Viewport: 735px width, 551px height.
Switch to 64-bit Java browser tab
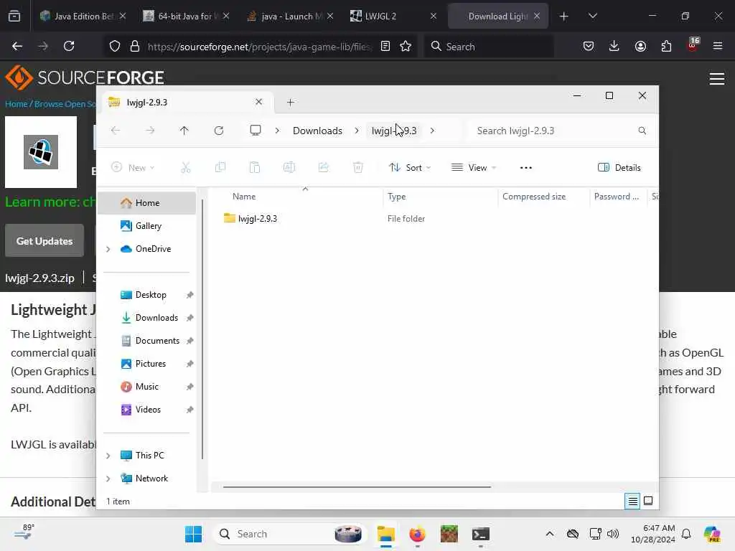coord(184,16)
